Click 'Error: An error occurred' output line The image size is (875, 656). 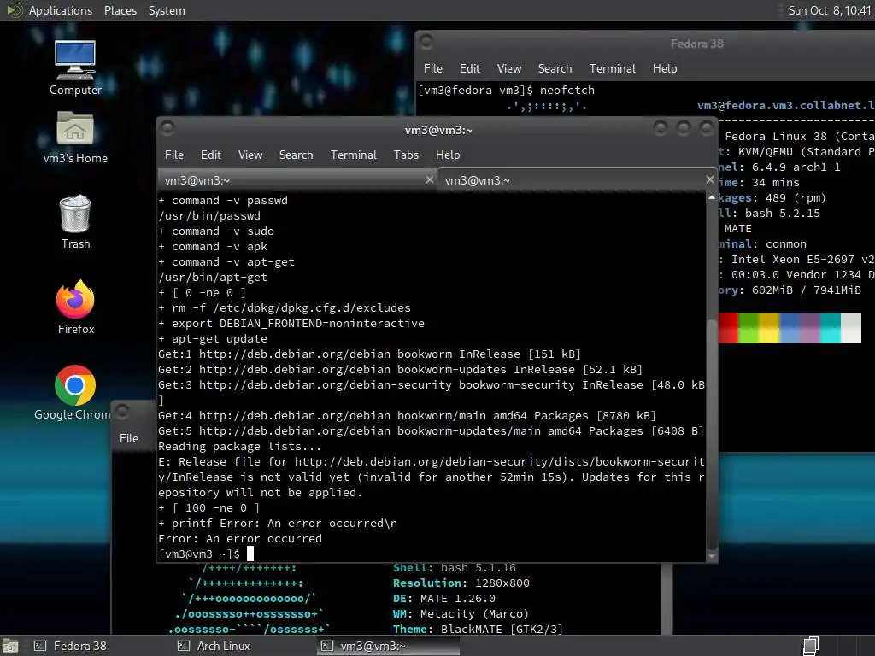pyautogui.click(x=240, y=539)
